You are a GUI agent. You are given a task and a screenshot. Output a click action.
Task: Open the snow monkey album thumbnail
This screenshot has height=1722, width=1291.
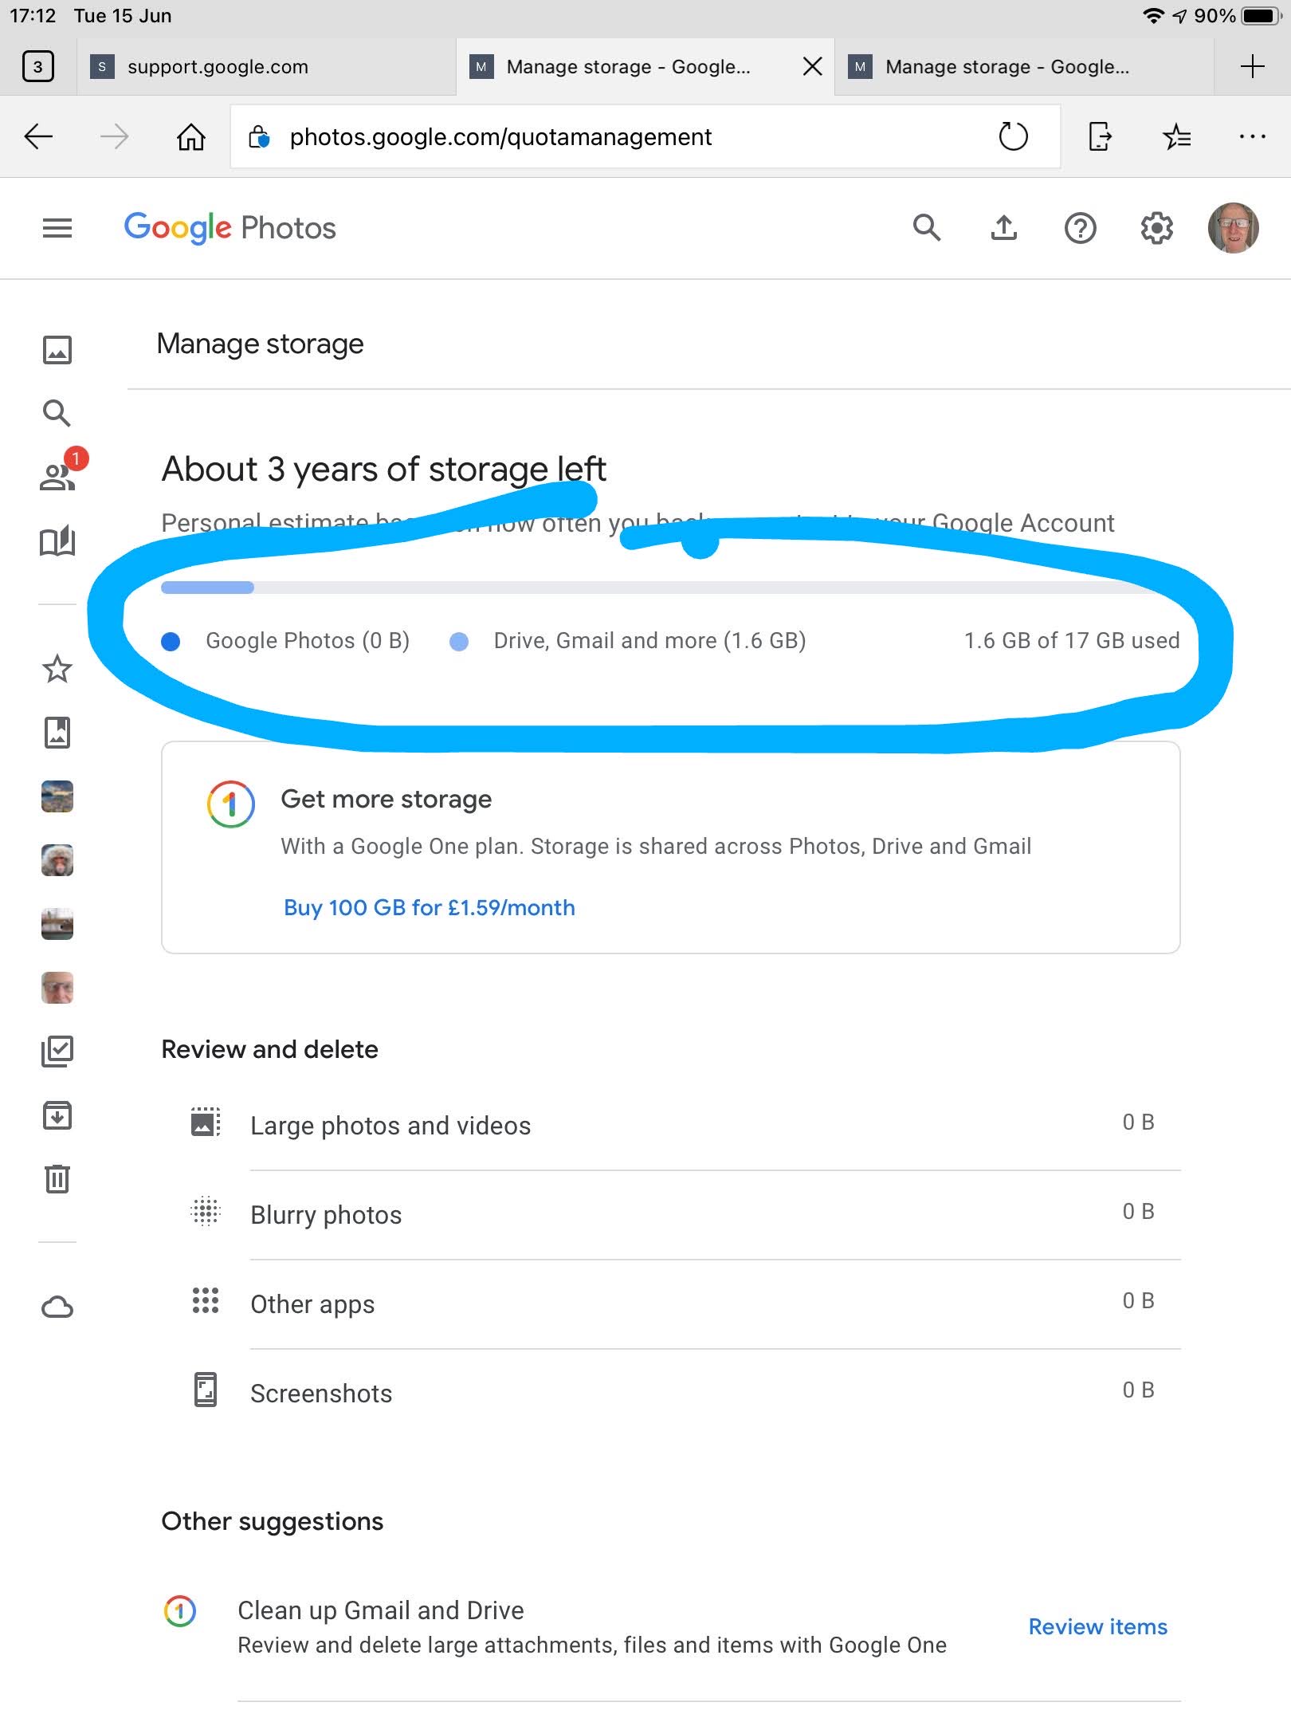pyautogui.click(x=57, y=860)
